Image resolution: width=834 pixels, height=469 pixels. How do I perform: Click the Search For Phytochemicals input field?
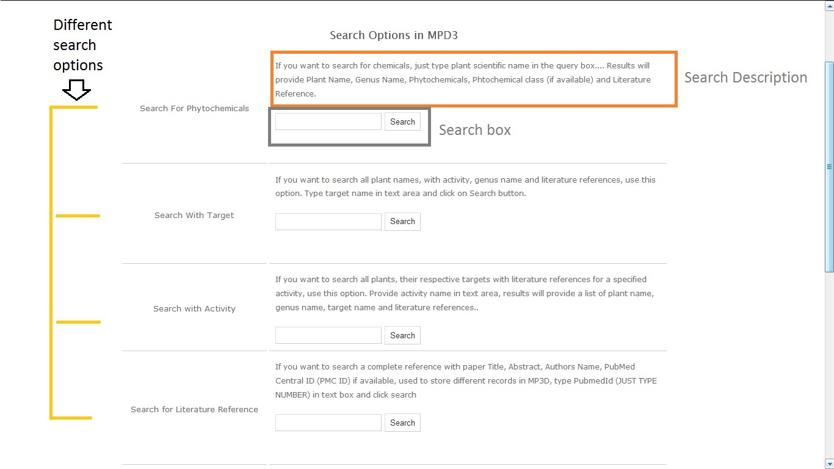[328, 122]
